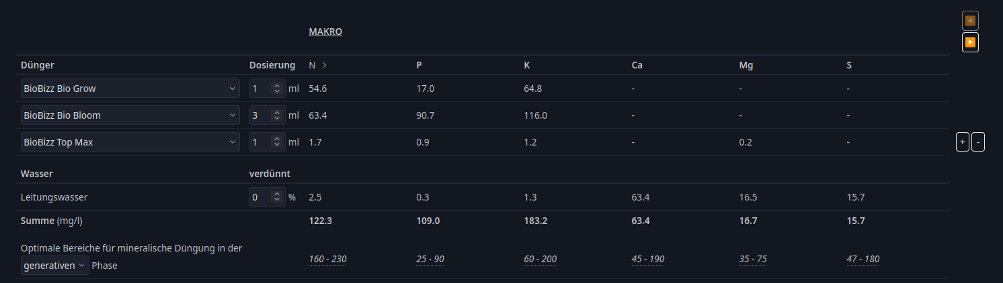Click the dimmed previous arrow icon
The image size is (1003, 283).
coord(970,21)
